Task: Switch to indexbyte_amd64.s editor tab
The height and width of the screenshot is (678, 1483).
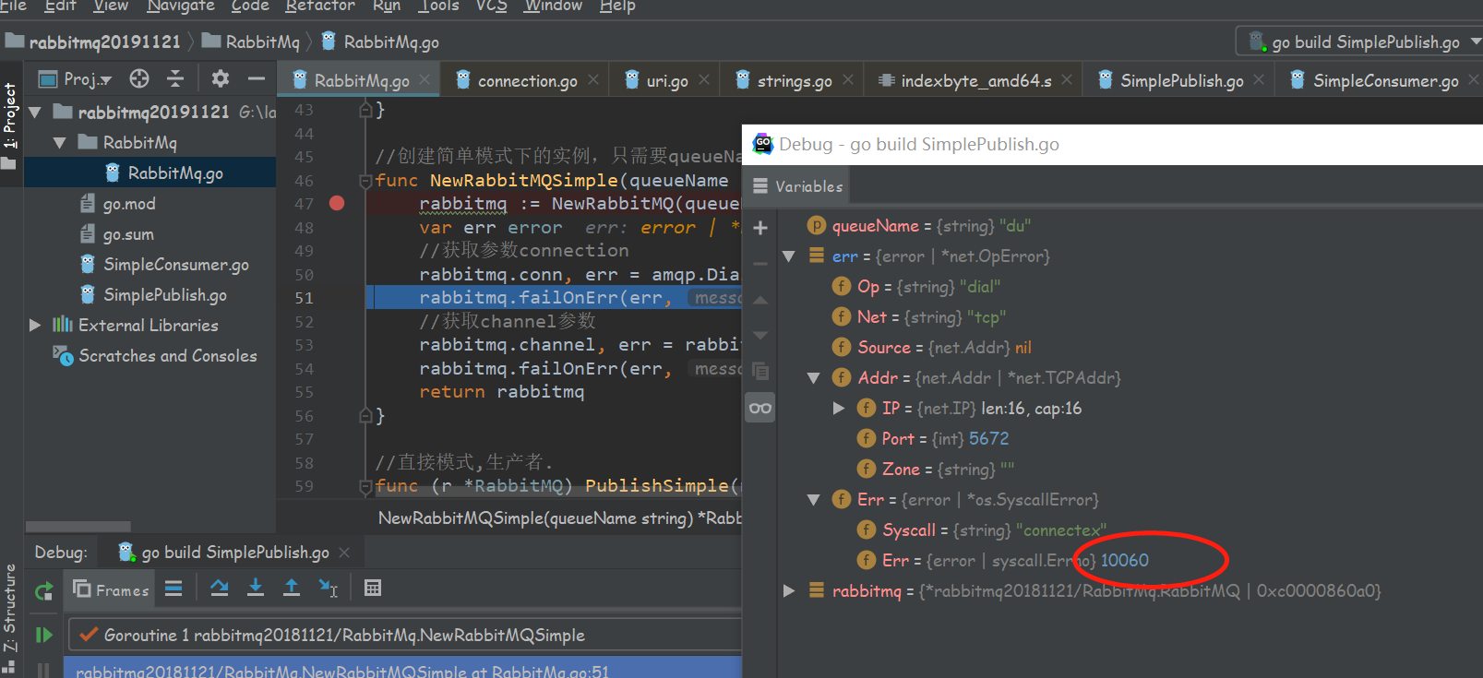Action: pos(975,80)
